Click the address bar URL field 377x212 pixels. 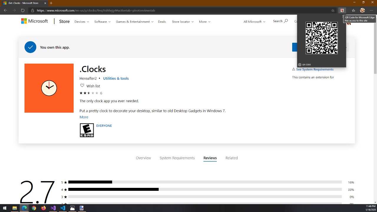180,10
